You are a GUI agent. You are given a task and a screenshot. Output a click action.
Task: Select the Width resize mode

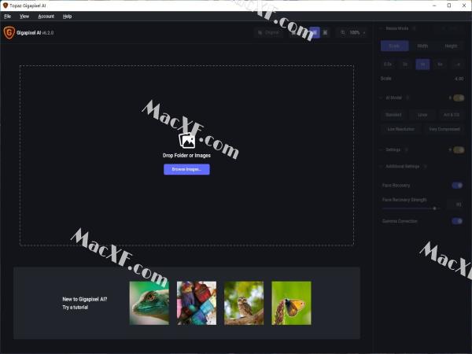coord(422,46)
